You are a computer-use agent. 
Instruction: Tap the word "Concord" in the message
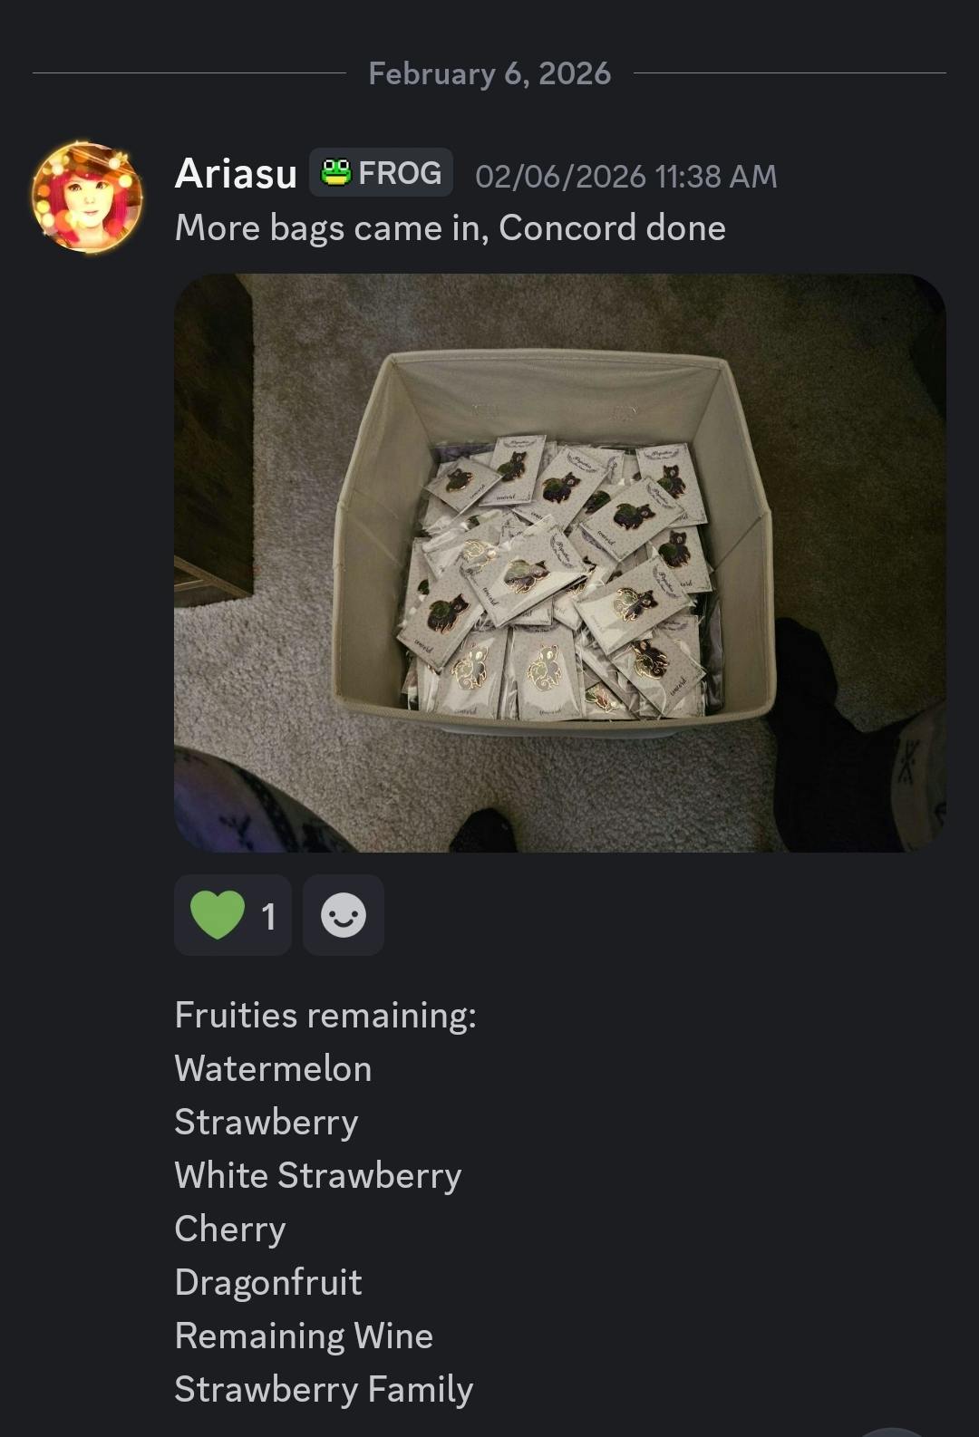[567, 228]
